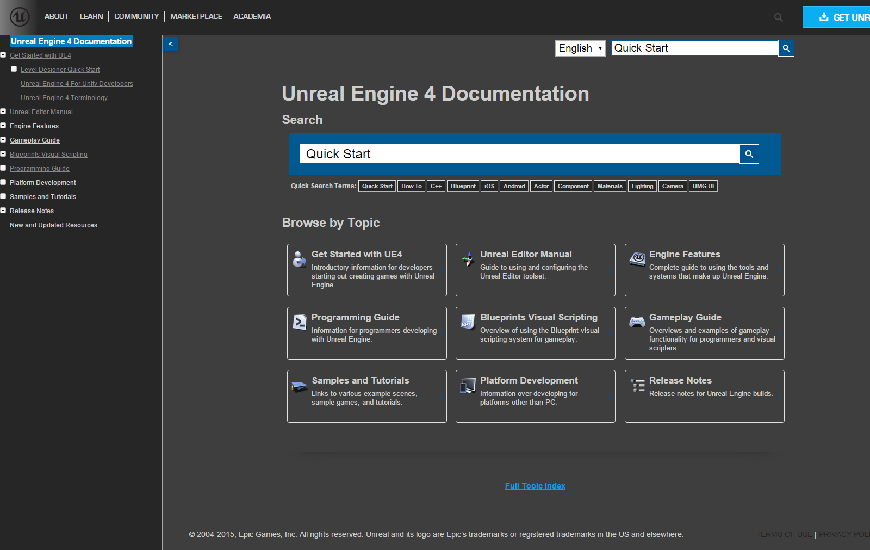The height and width of the screenshot is (550, 870).
Task: Open the Engine Features card title
Action: coord(685,254)
